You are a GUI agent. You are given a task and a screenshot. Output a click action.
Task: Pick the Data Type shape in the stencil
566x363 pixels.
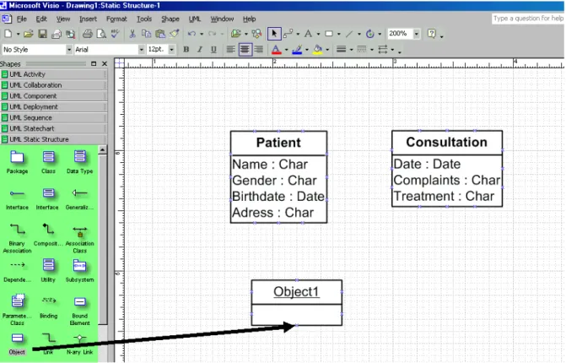80,162
